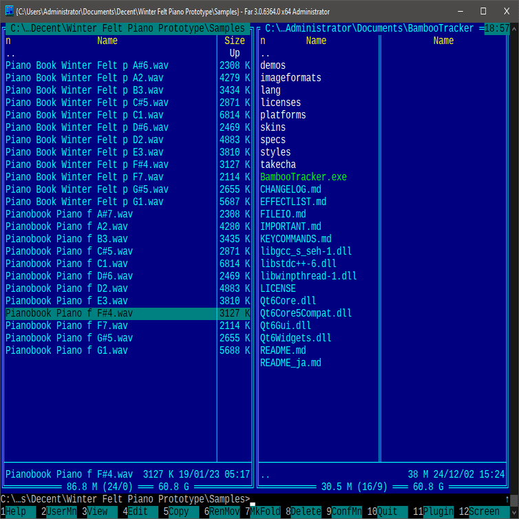Select Pianobook Piano f F7.wav
This screenshot has height=519, width=519.
coord(67,326)
